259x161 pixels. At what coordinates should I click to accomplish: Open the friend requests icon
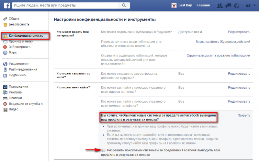(220, 6)
